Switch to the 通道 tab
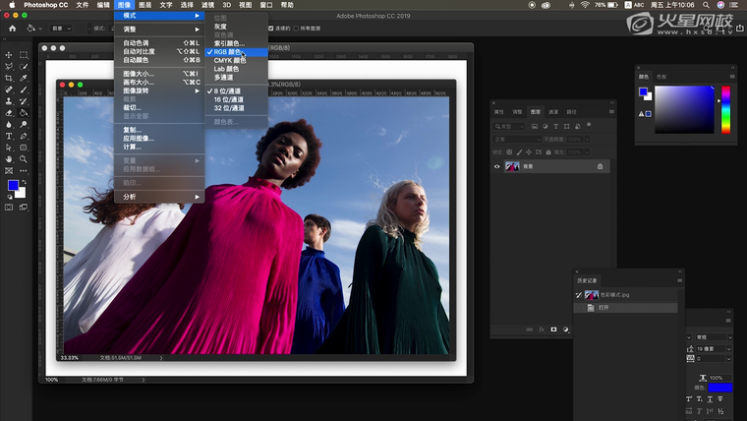Viewport: 747px width, 421px height. 553,112
